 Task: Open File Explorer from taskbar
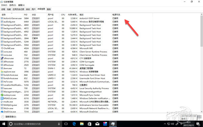tap(82, 124)
